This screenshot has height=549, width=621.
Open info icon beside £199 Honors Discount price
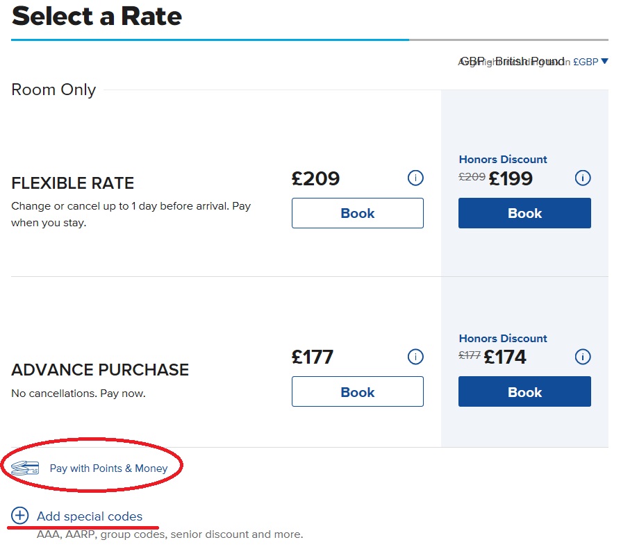tap(582, 178)
